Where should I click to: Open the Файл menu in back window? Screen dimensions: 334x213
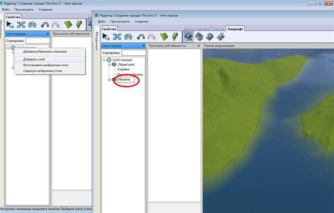6,9
